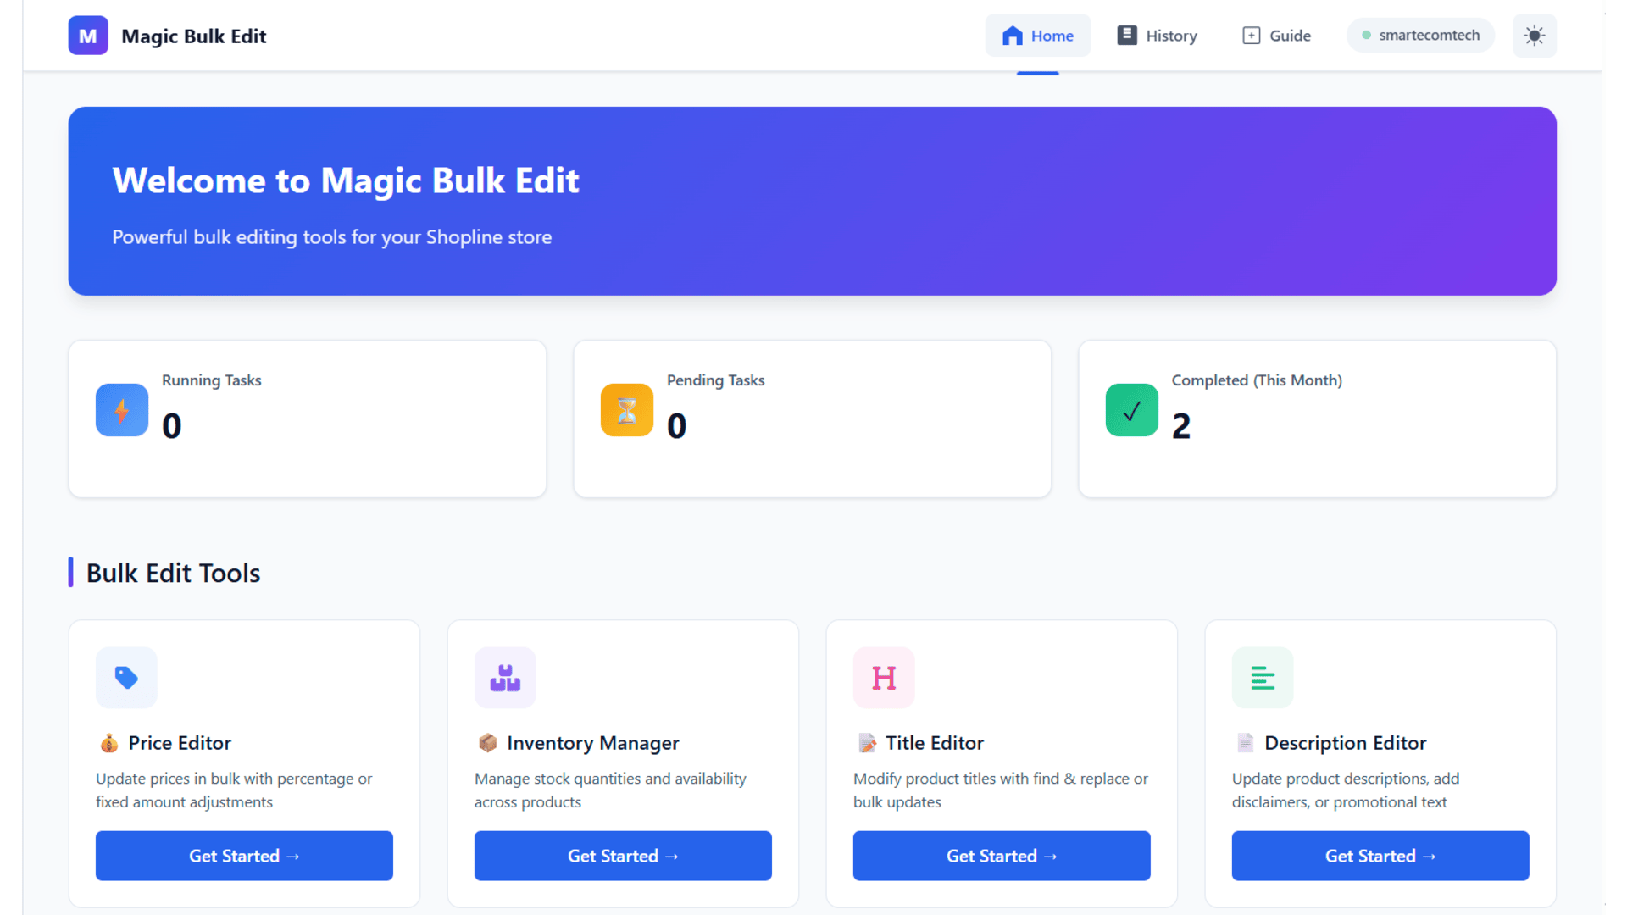The height and width of the screenshot is (915, 1627).
Task: Click the Inventory Manager box icon
Action: [504, 677]
